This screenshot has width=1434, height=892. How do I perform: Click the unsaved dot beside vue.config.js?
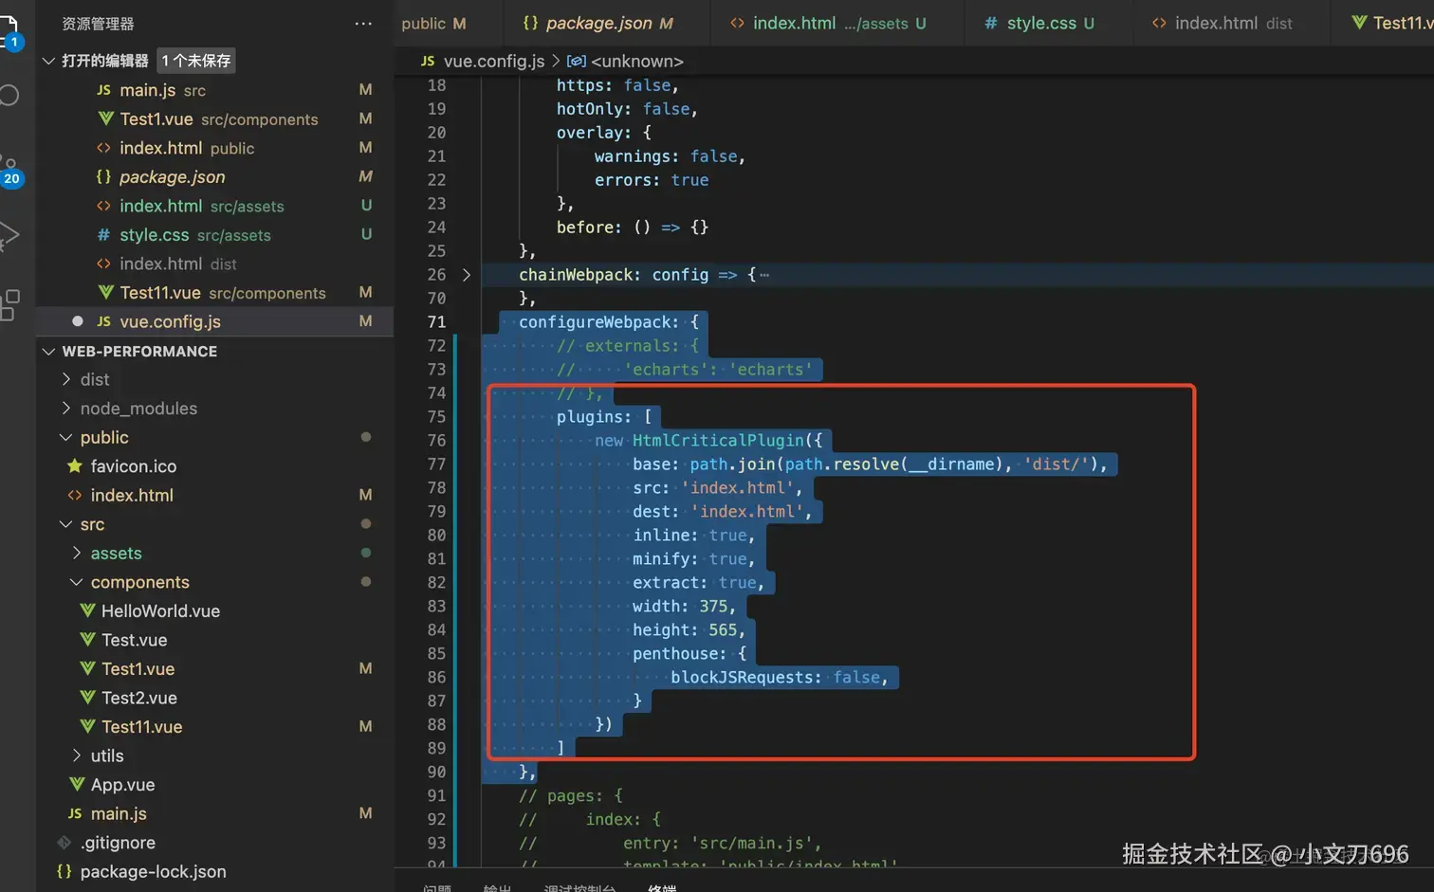[78, 321]
